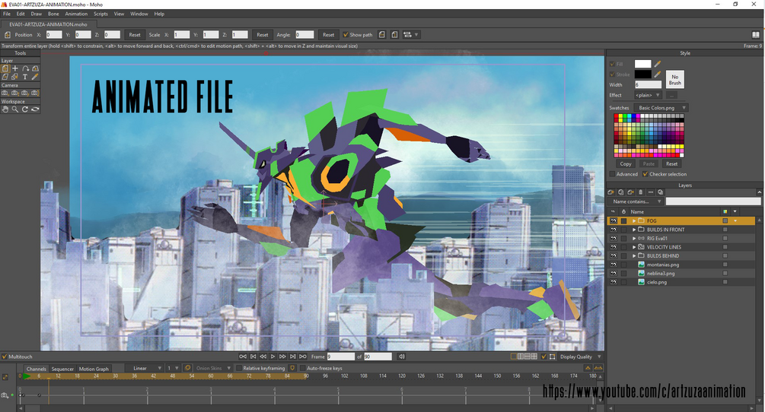This screenshot has height=412, width=765.
Task: Click the black Stroke color swatch
Action: coord(642,74)
